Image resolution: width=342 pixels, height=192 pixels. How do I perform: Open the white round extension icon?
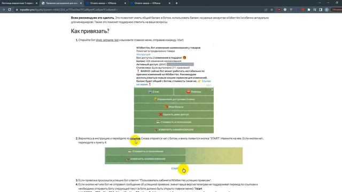tap(285, 10)
